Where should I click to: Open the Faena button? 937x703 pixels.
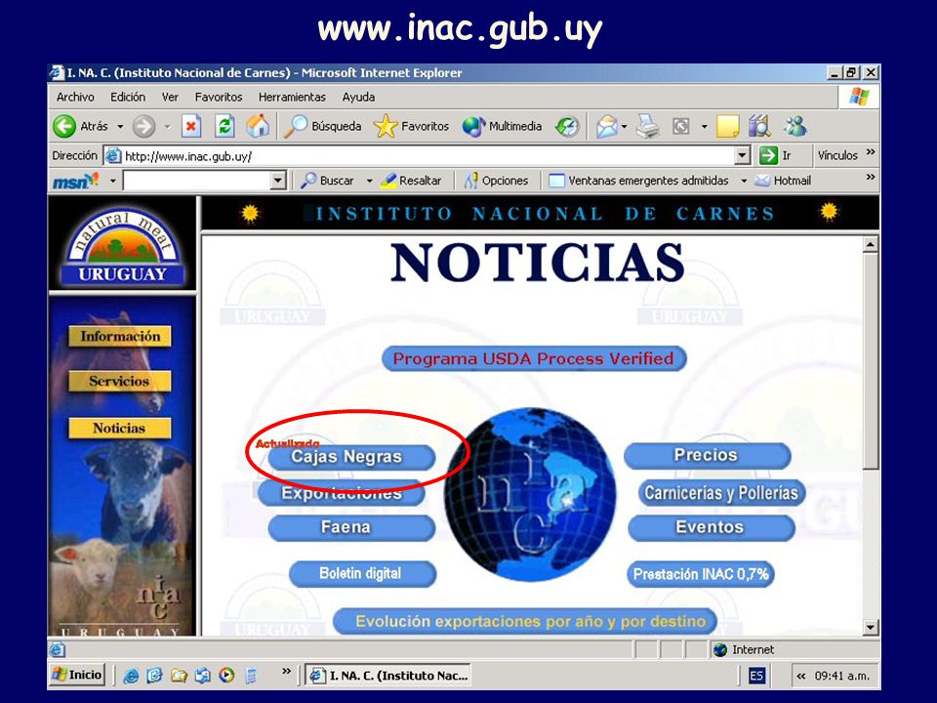350,528
